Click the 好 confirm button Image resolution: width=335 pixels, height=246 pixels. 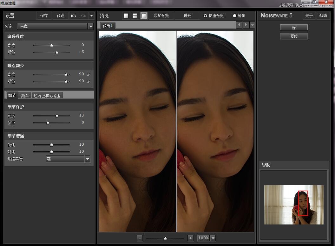click(x=294, y=28)
